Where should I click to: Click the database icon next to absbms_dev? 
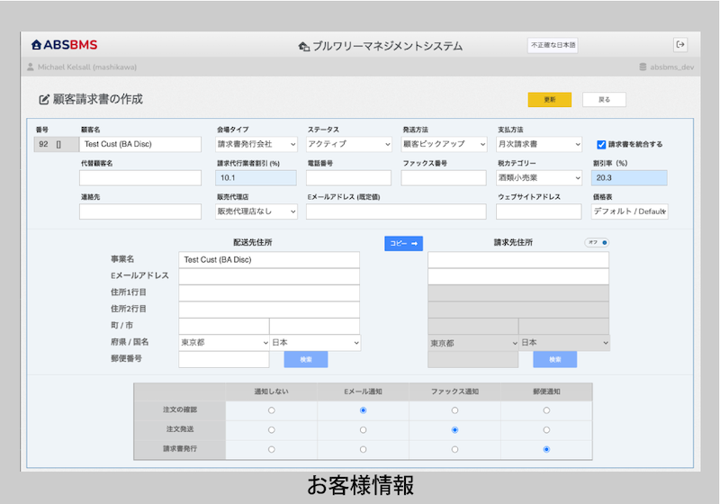click(643, 67)
